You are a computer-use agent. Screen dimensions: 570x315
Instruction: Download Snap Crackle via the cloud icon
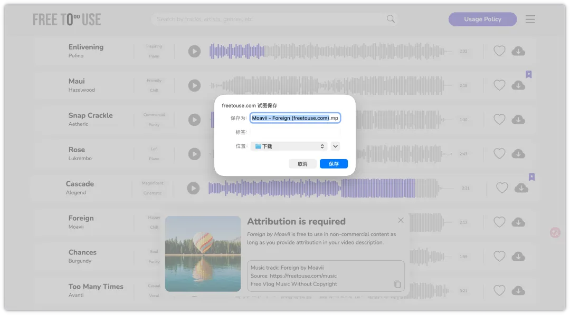[x=518, y=120]
